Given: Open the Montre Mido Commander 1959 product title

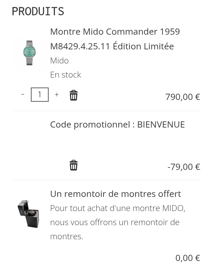Looking at the screenshot, I should pyautogui.click(x=115, y=31).
